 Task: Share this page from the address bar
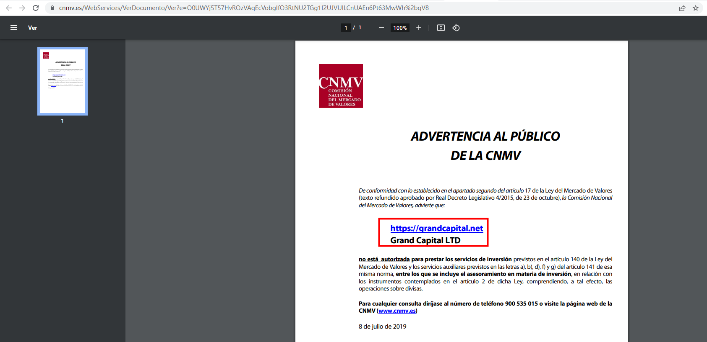point(682,8)
